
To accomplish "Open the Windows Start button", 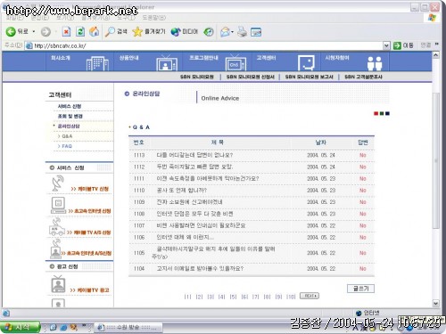I will click(20, 327).
